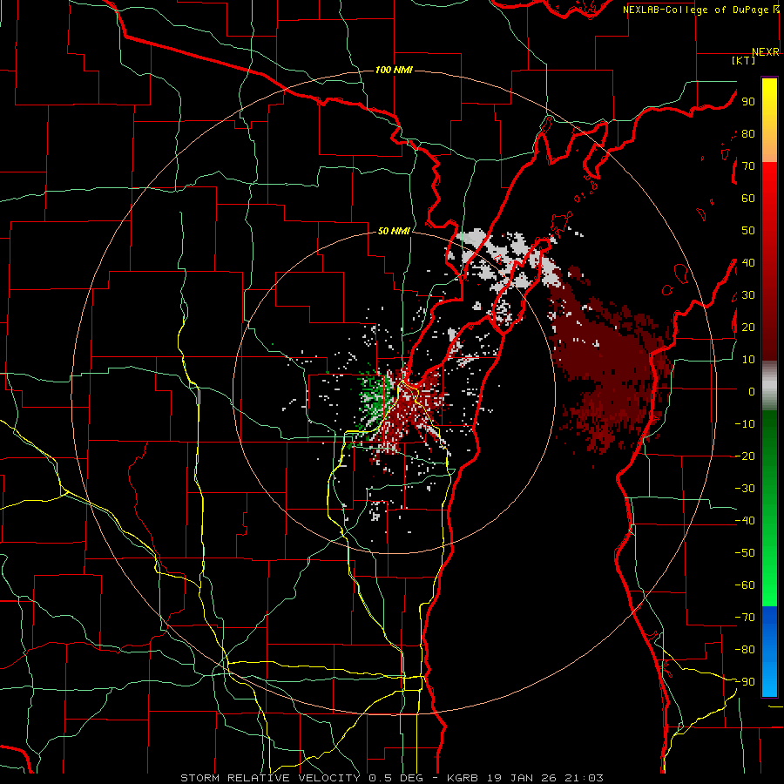Click the [KT] units label
The height and width of the screenshot is (784, 784).
tap(744, 60)
